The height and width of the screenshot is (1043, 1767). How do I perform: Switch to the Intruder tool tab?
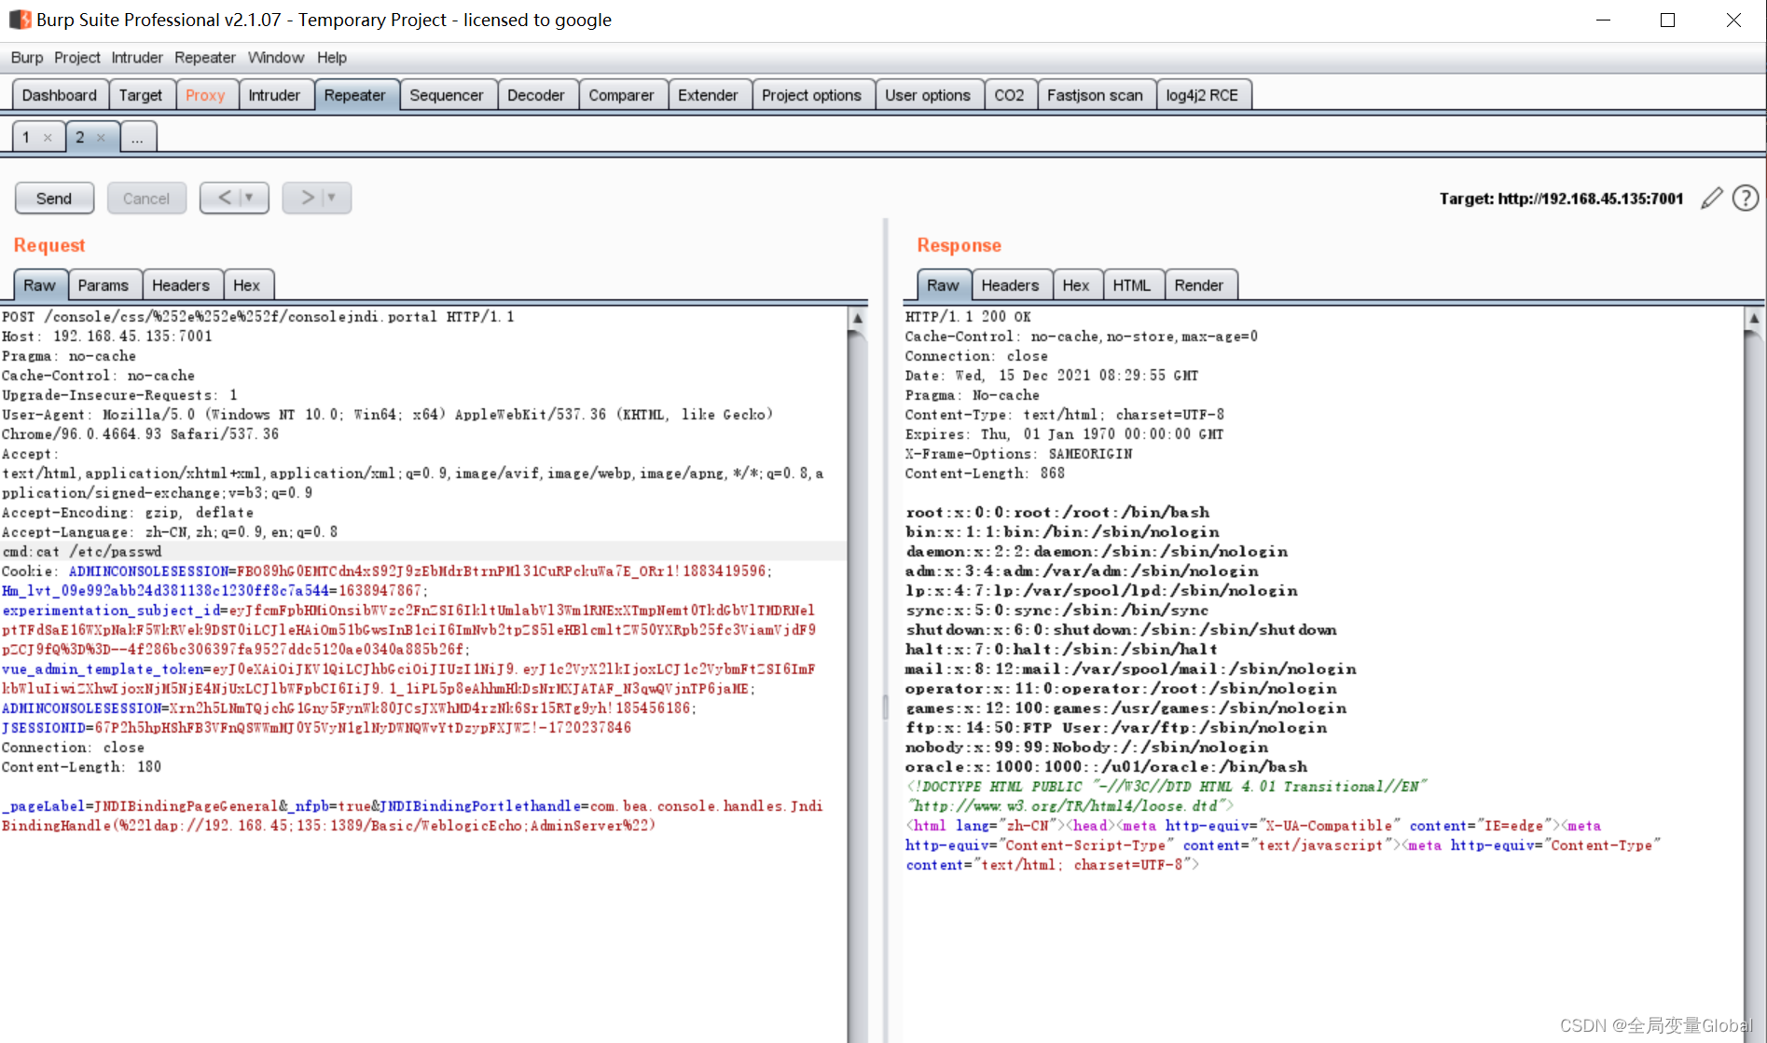[x=274, y=95]
